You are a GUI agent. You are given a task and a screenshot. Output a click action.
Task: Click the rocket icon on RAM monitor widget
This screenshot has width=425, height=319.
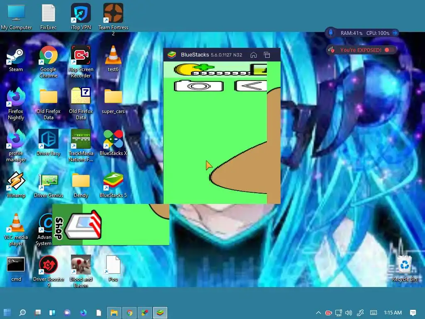click(x=331, y=33)
